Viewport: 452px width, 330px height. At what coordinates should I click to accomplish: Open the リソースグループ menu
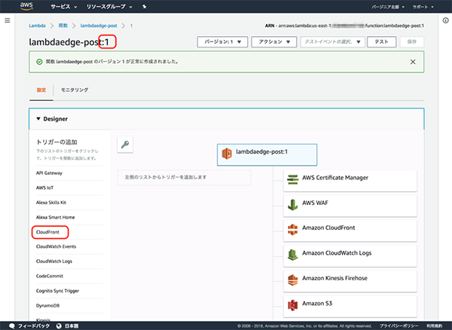click(109, 6)
